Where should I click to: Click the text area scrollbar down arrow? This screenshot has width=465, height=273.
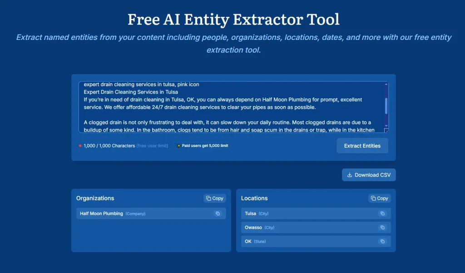[x=386, y=126]
